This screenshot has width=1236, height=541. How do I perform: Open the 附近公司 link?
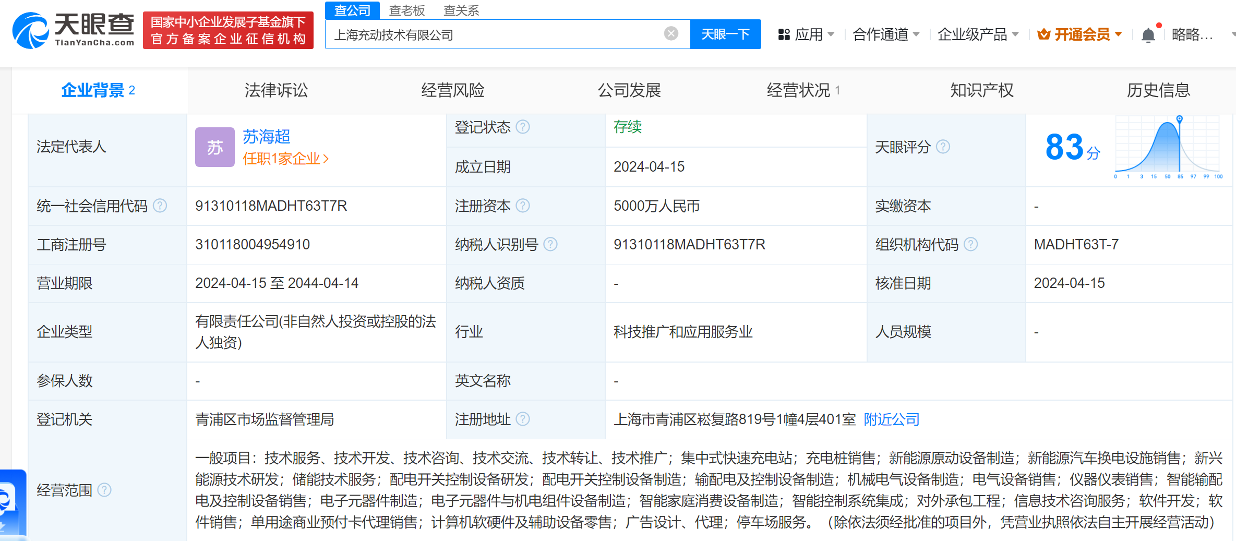891,419
